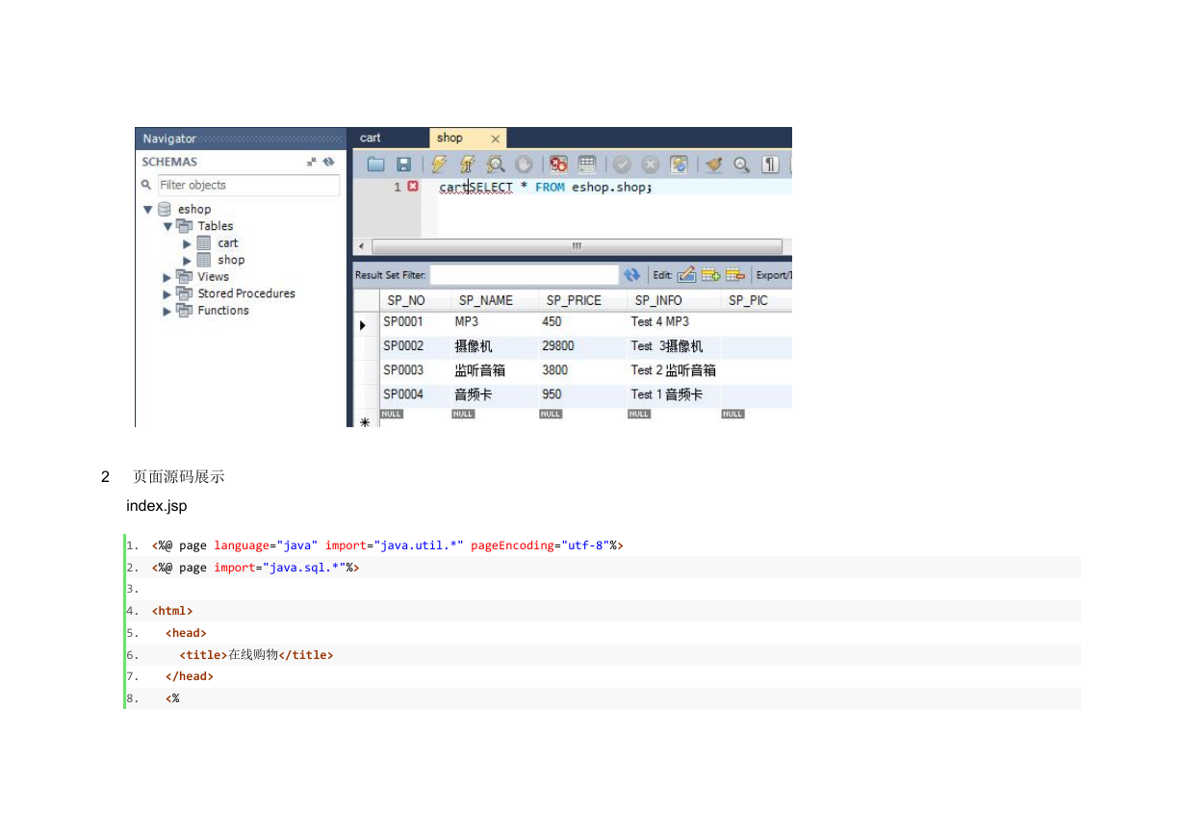Screen dimensions: 1182x836
Task: Select the shop table in Navigator
Action: [x=231, y=260]
